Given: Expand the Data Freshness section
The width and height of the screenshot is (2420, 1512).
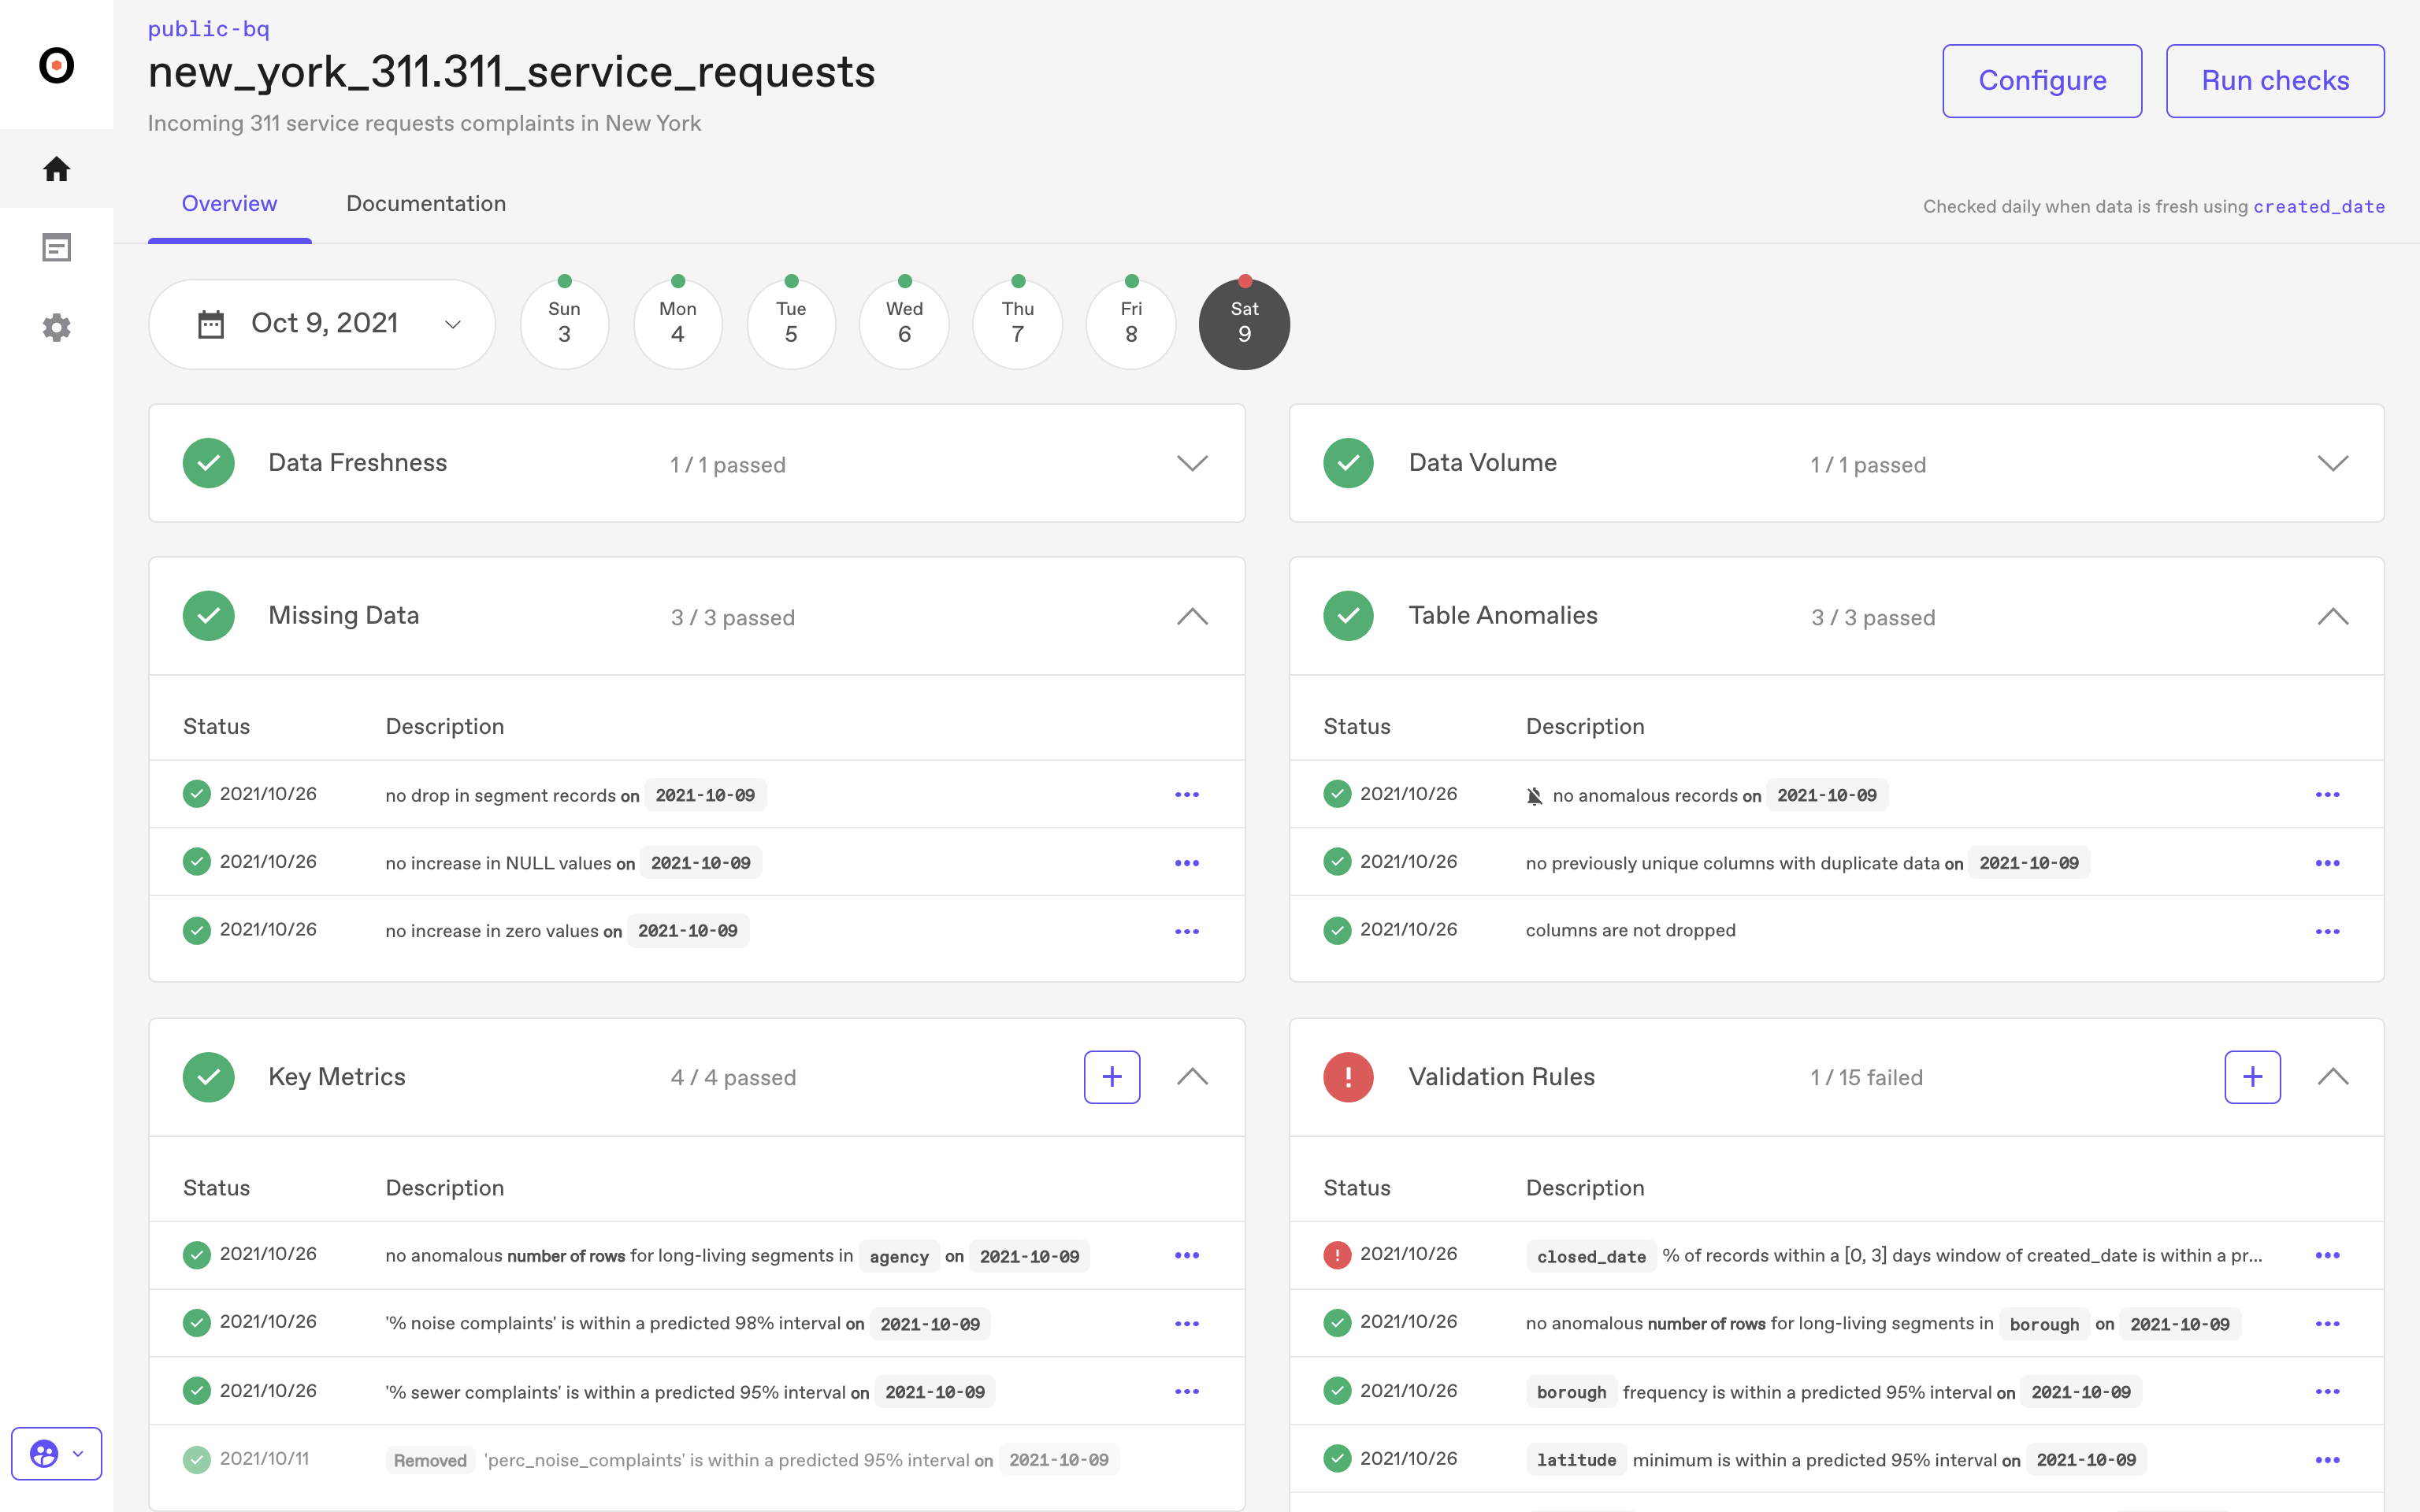Looking at the screenshot, I should 1192,463.
